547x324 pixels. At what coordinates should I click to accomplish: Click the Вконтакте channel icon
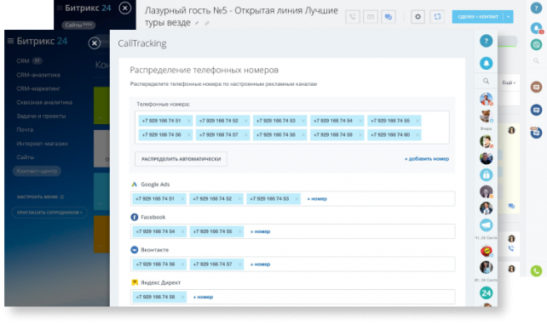(135, 250)
